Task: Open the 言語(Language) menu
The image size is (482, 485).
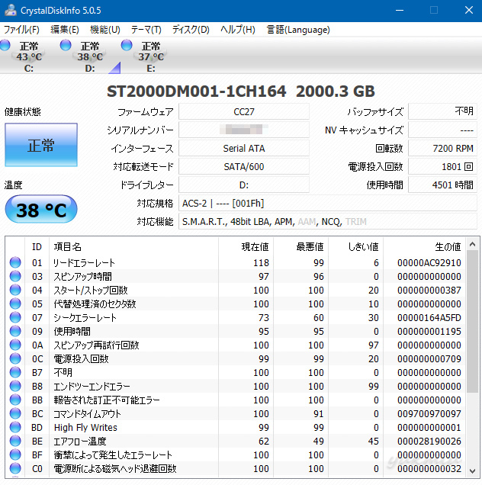Action: tap(298, 30)
